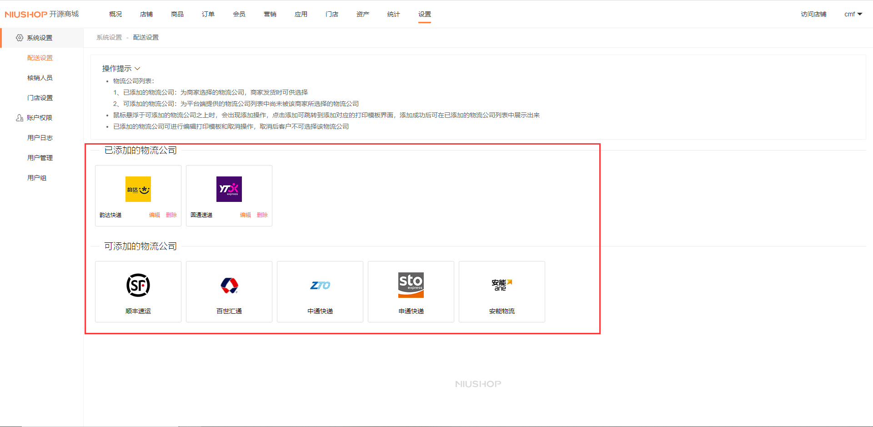This screenshot has width=873, height=427.
Task: Open the 会员 menu
Action: pyautogui.click(x=239, y=14)
